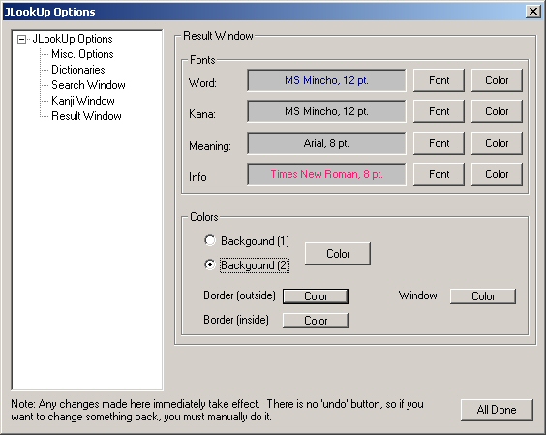Set the Border (inside) color
Viewport: 546px width, 435px height.
coord(316,321)
